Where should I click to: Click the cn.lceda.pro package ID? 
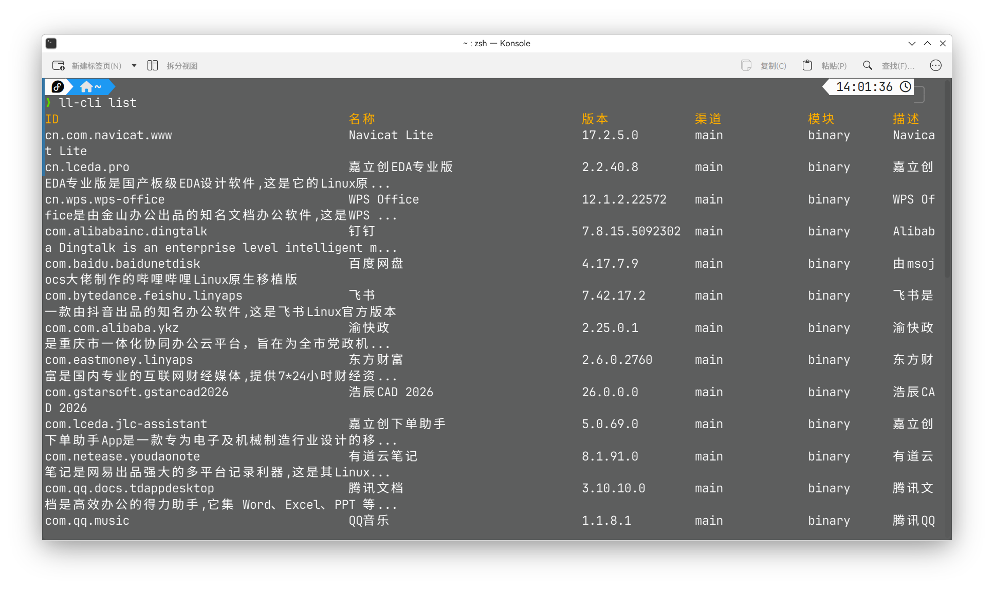pos(87,168)
